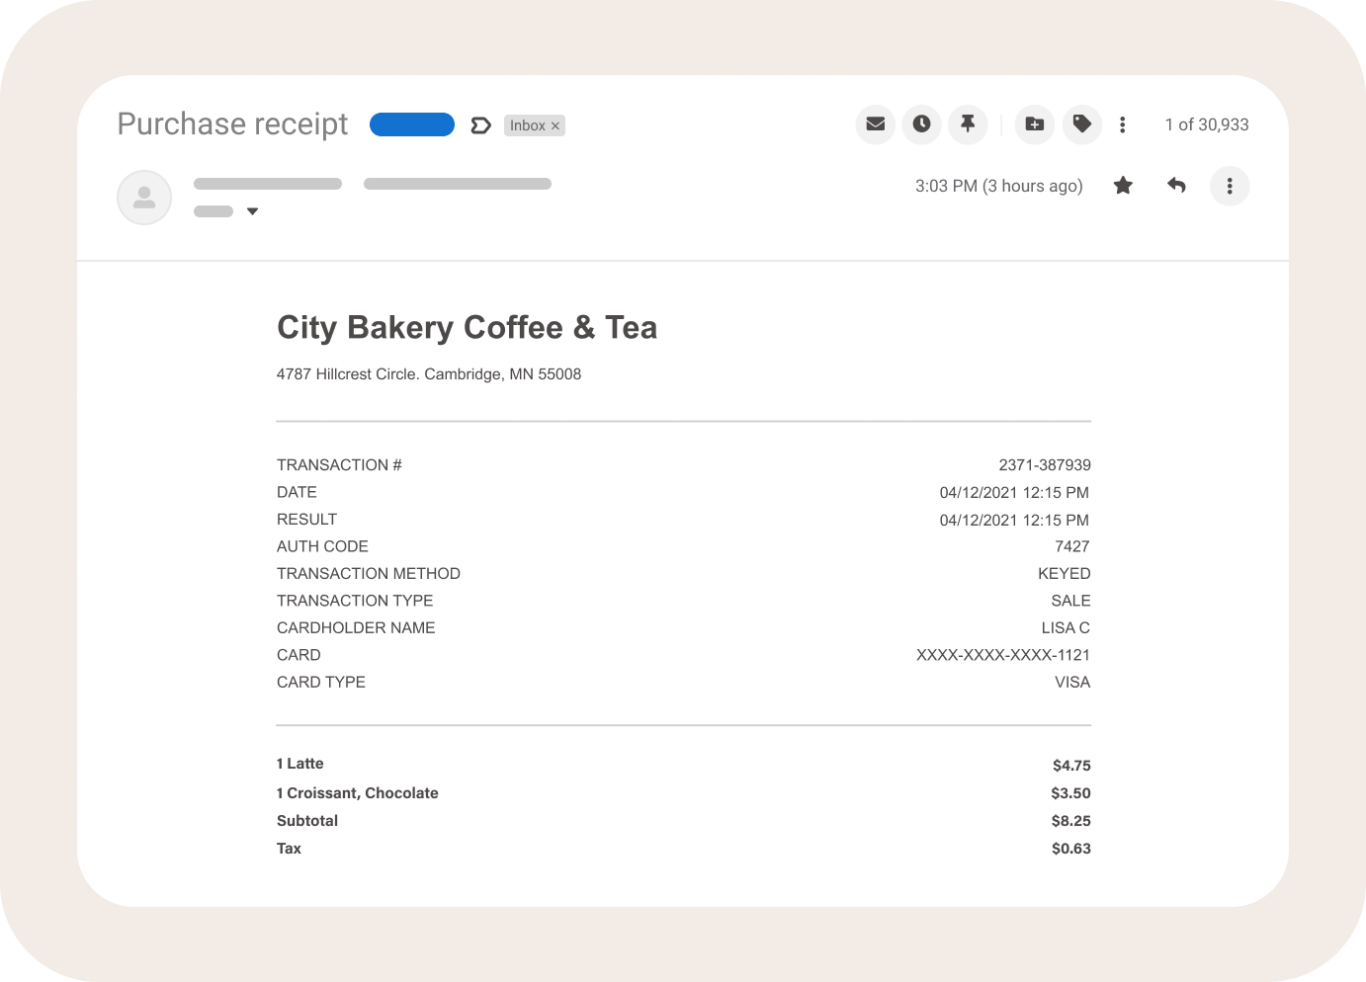Open the toolbar overflow three-dot menu

pyautogui.click(x=1123, y=124)
